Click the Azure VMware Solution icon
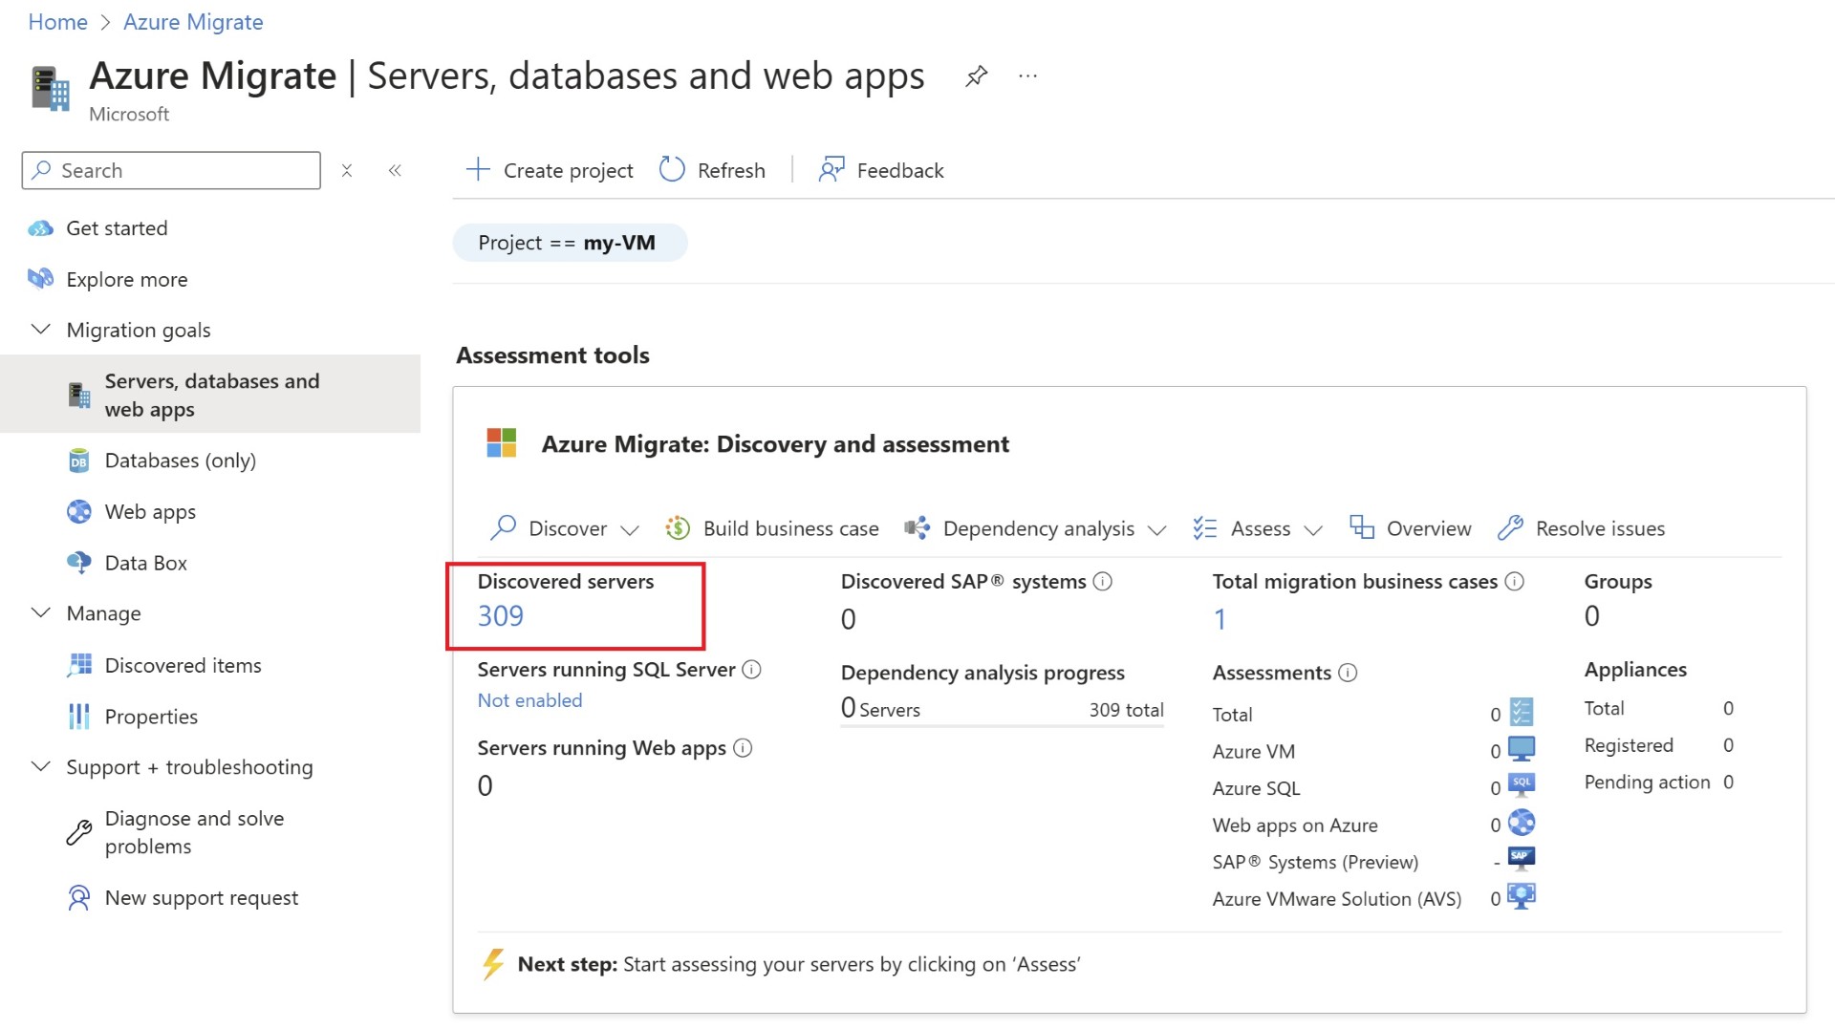The image size is (1835, 1029). [x=1522, y=896]
